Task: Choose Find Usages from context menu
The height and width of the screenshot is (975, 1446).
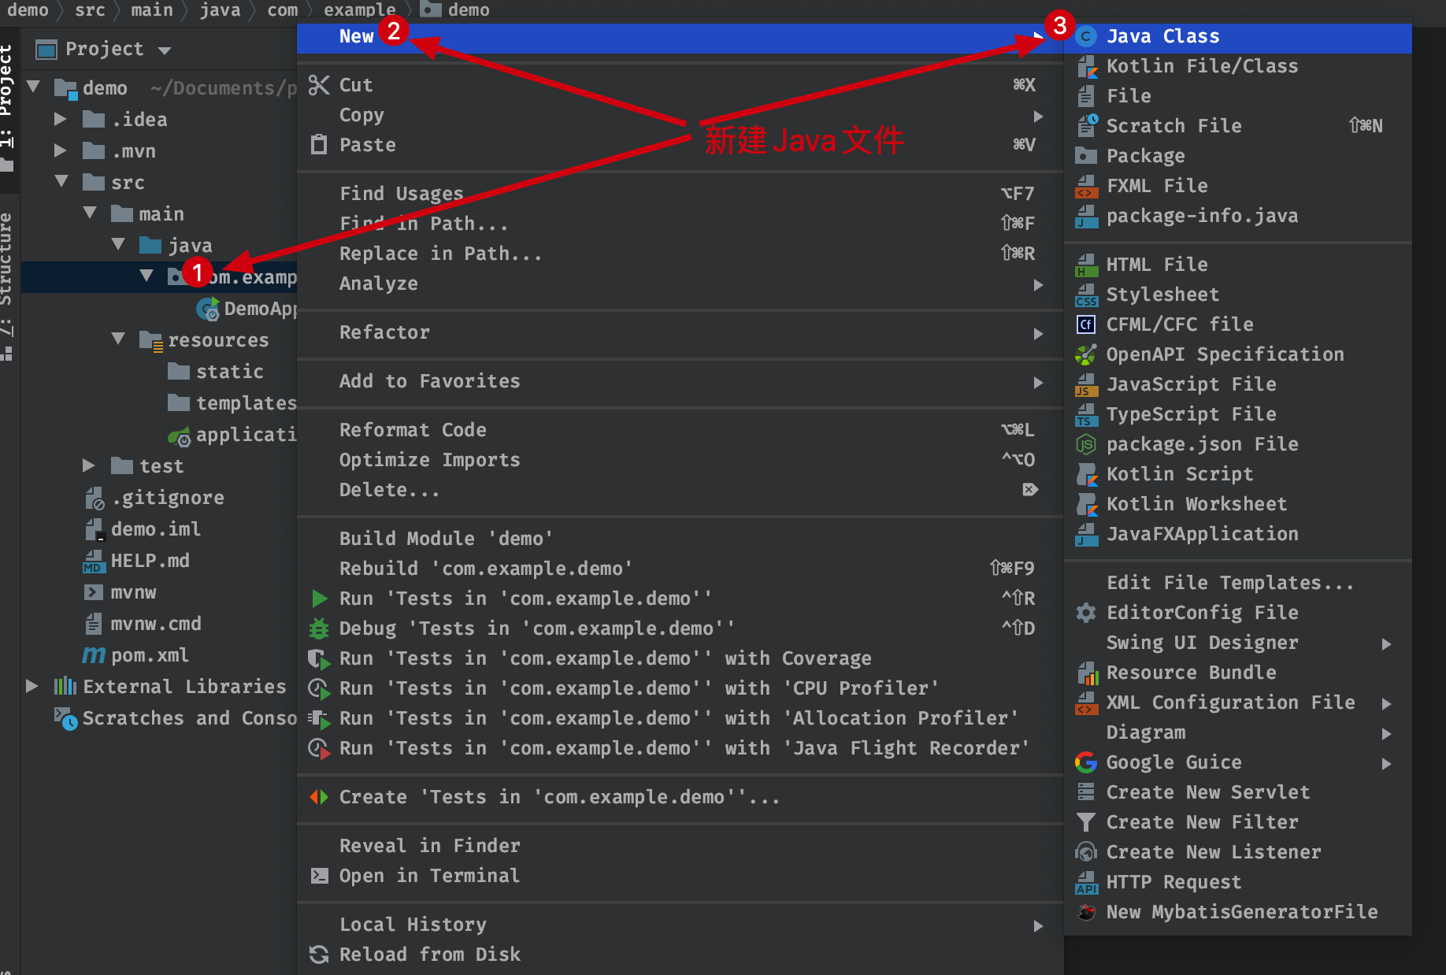Action: [x=680, y=194]
